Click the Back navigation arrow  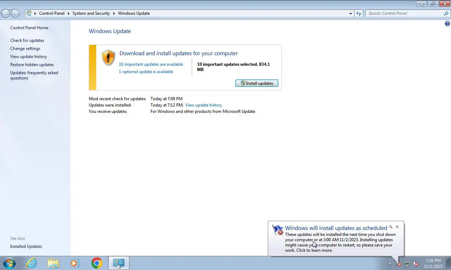[x=6, y=13]
